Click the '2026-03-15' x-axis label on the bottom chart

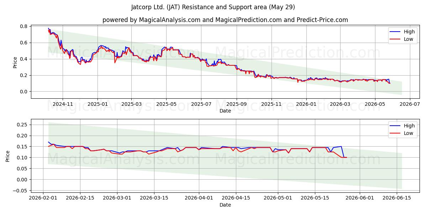[x=154, y=198]
